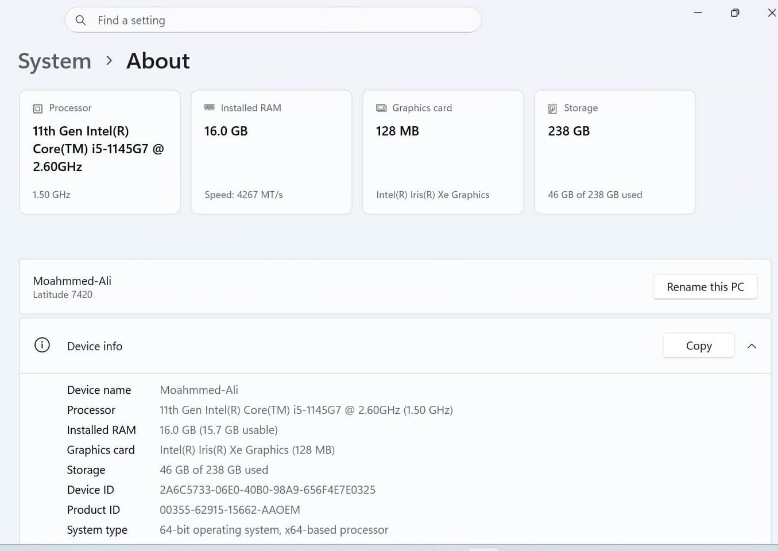This screenshot has height=551, width=778.
Task: Click Storage value in Device info list
Action: (214, 469)
